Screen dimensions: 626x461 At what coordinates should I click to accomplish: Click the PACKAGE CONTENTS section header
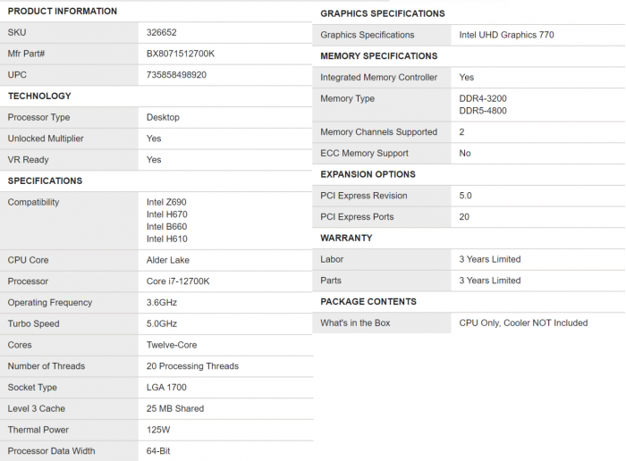point(368,302)
